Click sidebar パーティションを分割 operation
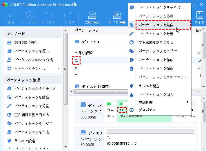206x151 pixels. [x=28, y=106]
